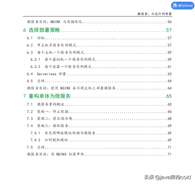Open subsection 7.4.1 优先将哪些模块转换为微服务
Image resolution: width=195 pixels, height=184 pixels.
click(101, 133)
